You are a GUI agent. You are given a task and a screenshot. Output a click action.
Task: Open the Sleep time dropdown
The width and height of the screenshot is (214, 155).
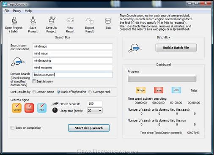click(95, 111)
